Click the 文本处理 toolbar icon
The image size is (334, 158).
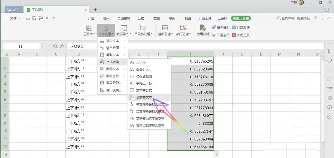coord(106,28)
